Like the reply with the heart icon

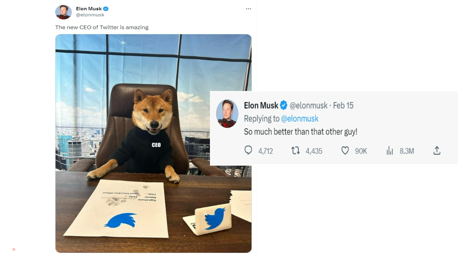click(345, 151)
